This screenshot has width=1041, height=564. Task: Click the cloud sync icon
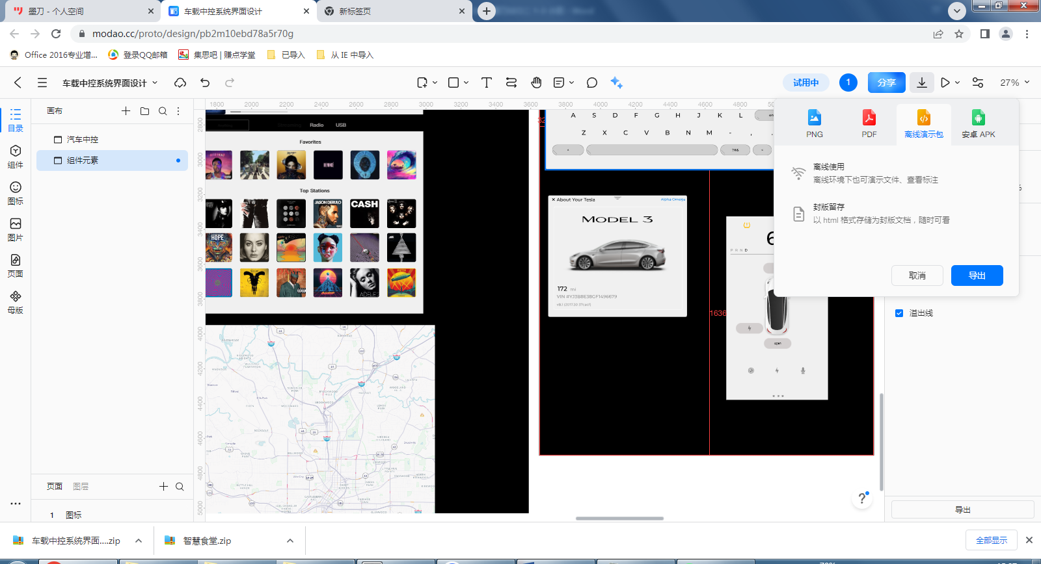point(180,83)
